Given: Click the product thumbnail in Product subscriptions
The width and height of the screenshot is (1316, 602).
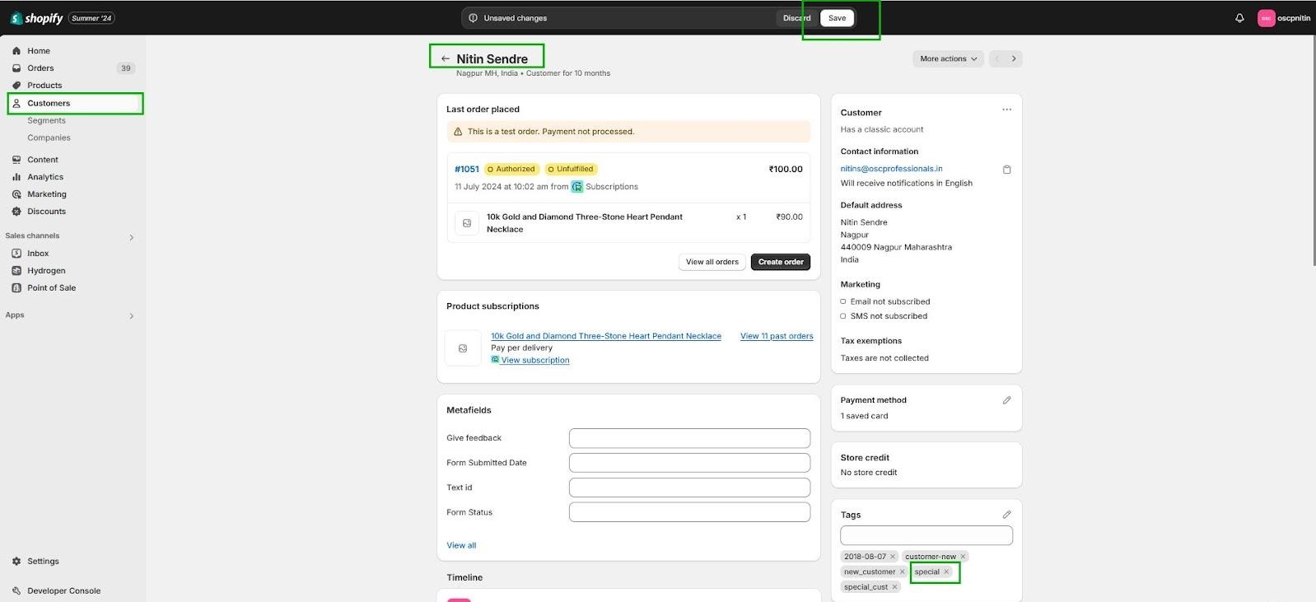Looking at the screenshot, I should 463,348.
